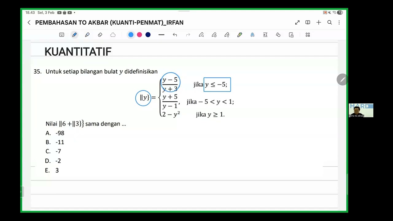Select the pen-with-sparkle shape tool
Image resolution: width=393 pixels, height=221 pixels.
pyautogui.click(x=201, y=35)
